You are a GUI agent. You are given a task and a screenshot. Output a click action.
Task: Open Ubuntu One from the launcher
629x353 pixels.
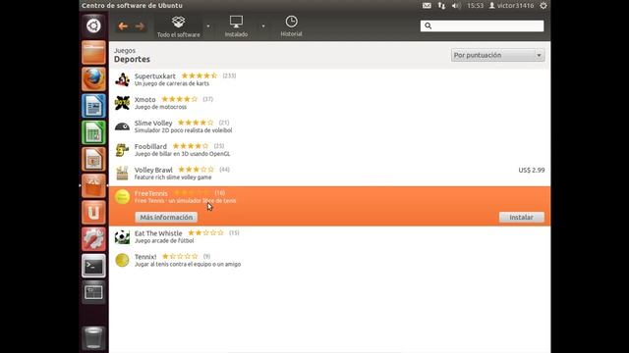93,213
